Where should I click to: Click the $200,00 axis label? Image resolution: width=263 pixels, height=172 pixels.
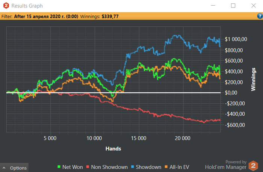tap(234, 82)
